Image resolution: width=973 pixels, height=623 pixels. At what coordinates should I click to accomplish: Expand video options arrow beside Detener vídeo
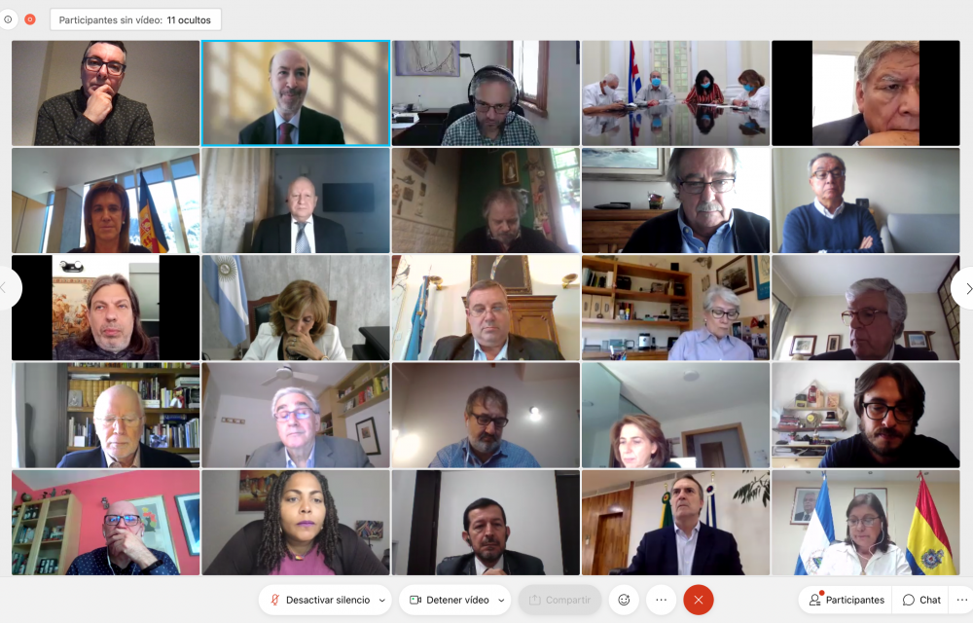[x=501, y=600]
